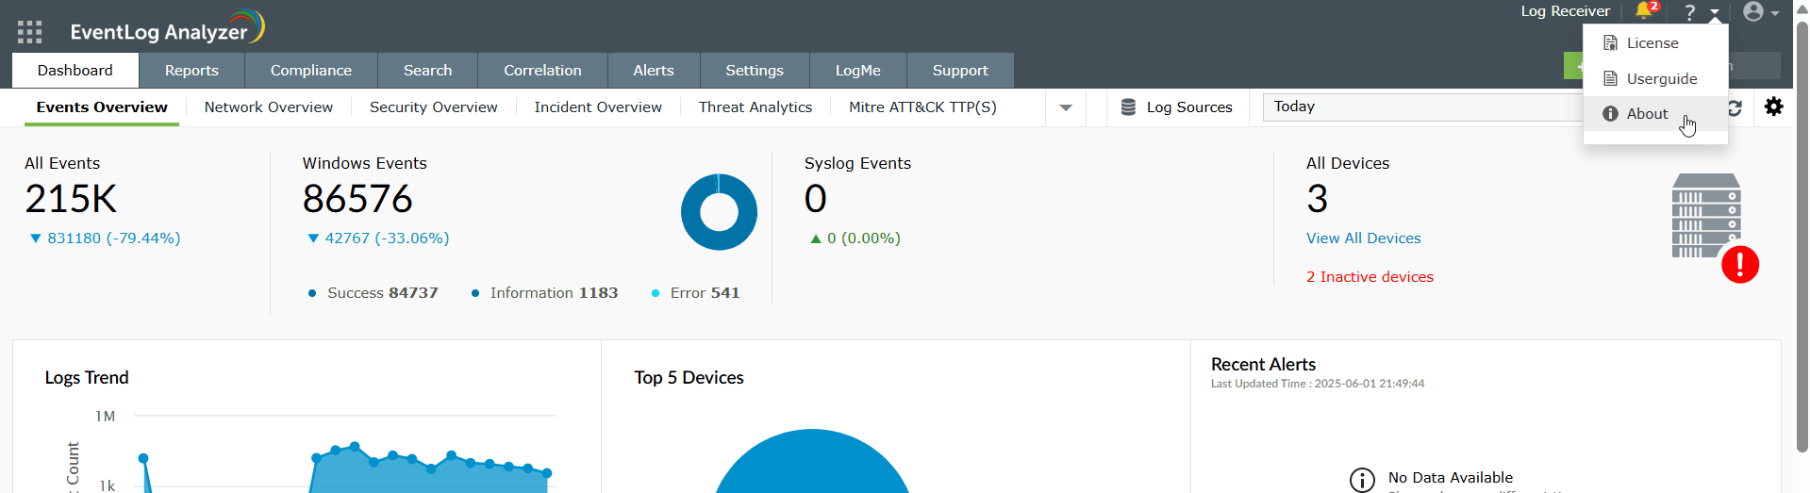1810x493 pixels.
Task: Select Userguide from the help menu
Action: (1661, 79)
